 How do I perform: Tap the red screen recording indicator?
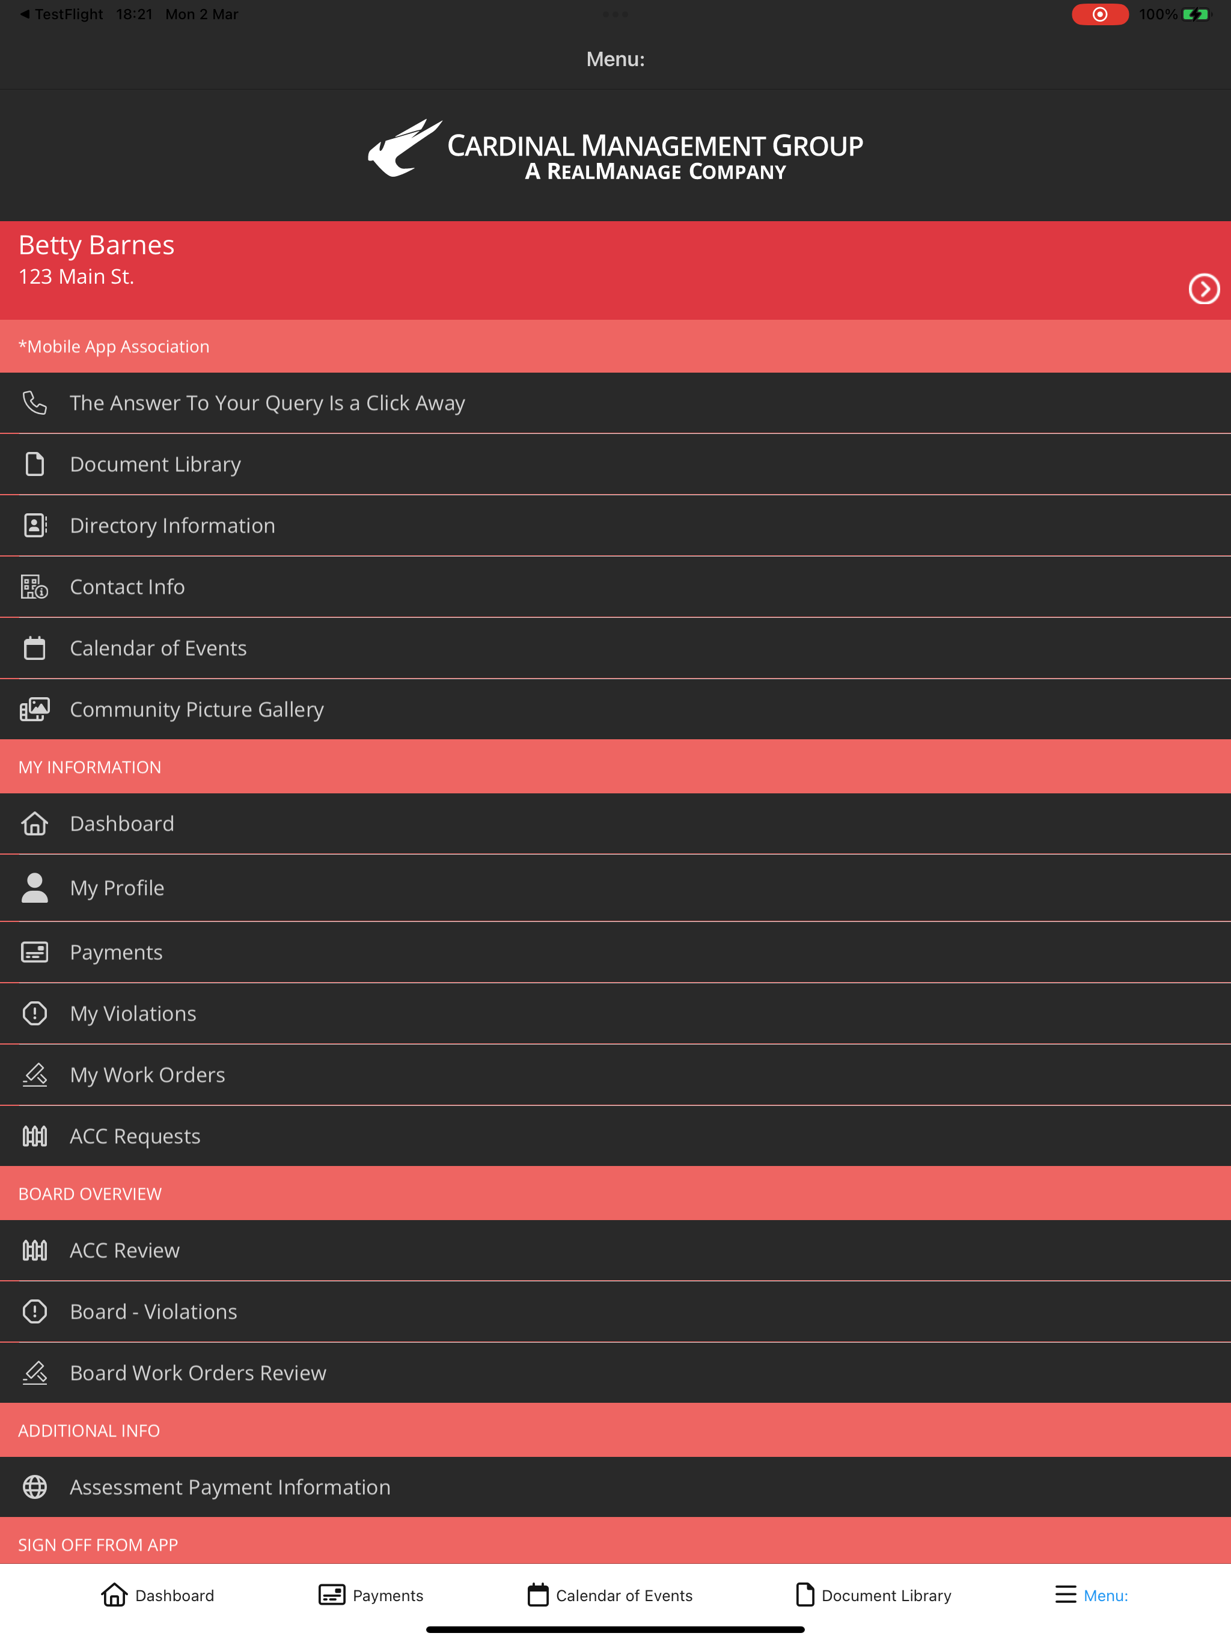coord(1099,14)
